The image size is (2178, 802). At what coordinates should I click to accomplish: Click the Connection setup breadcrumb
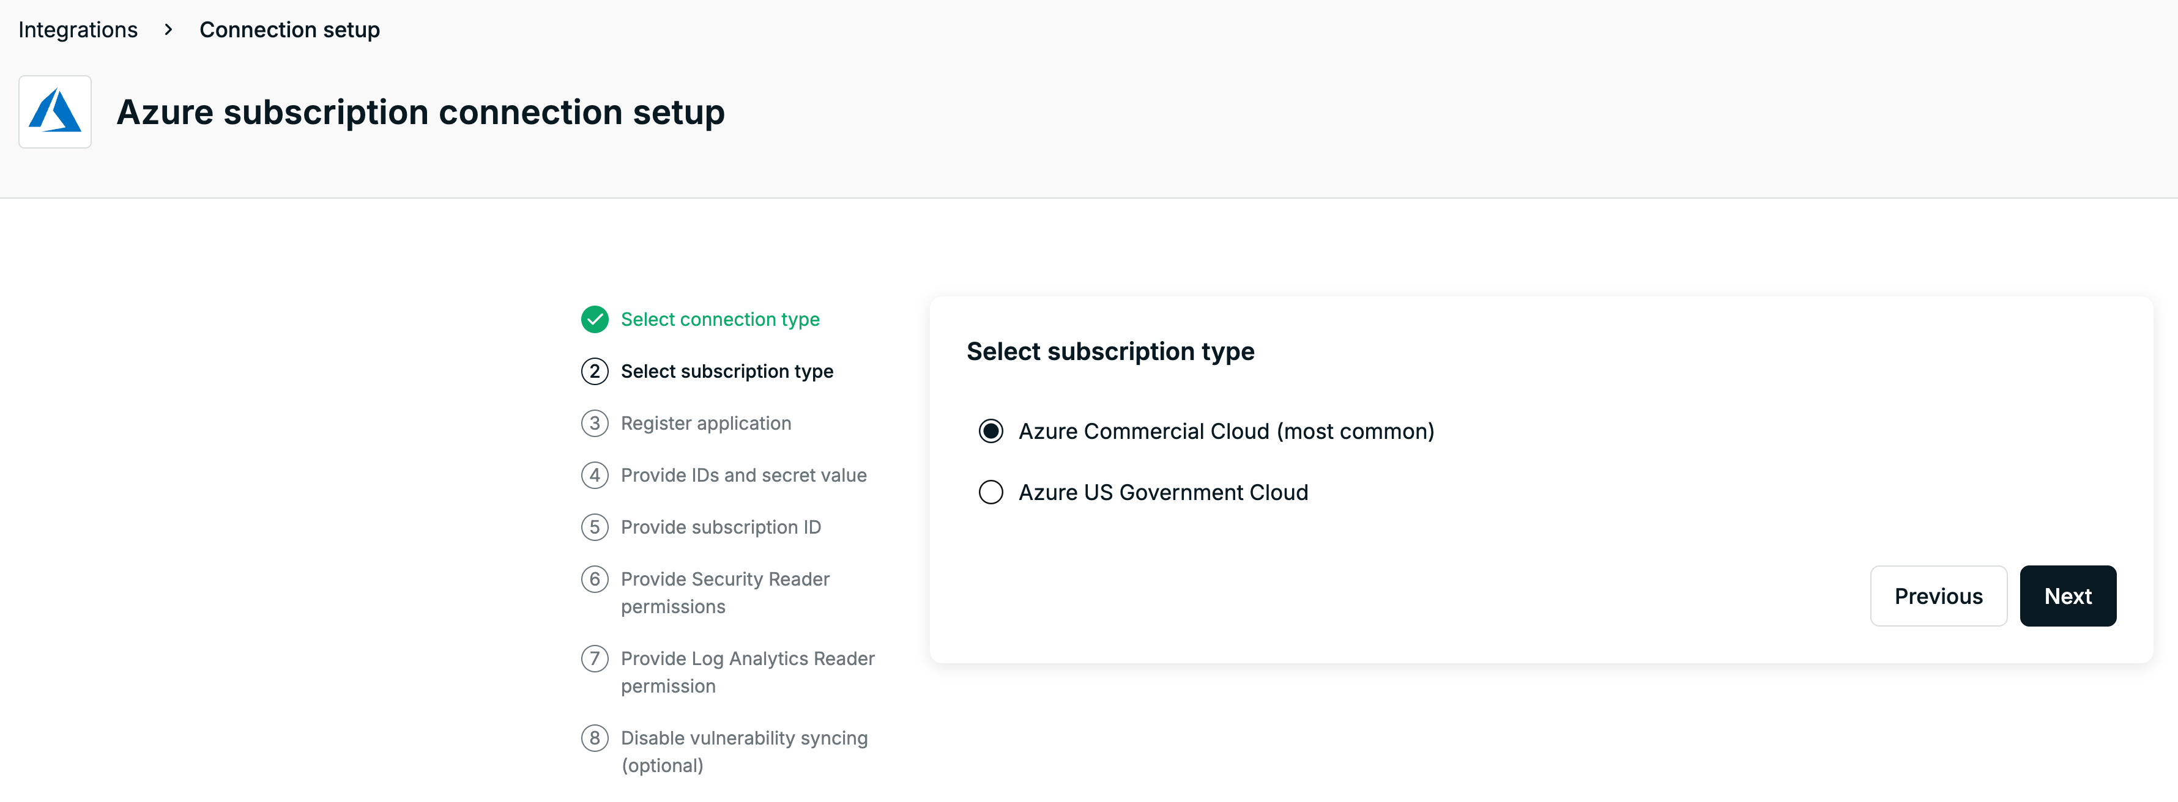(289, 29)
